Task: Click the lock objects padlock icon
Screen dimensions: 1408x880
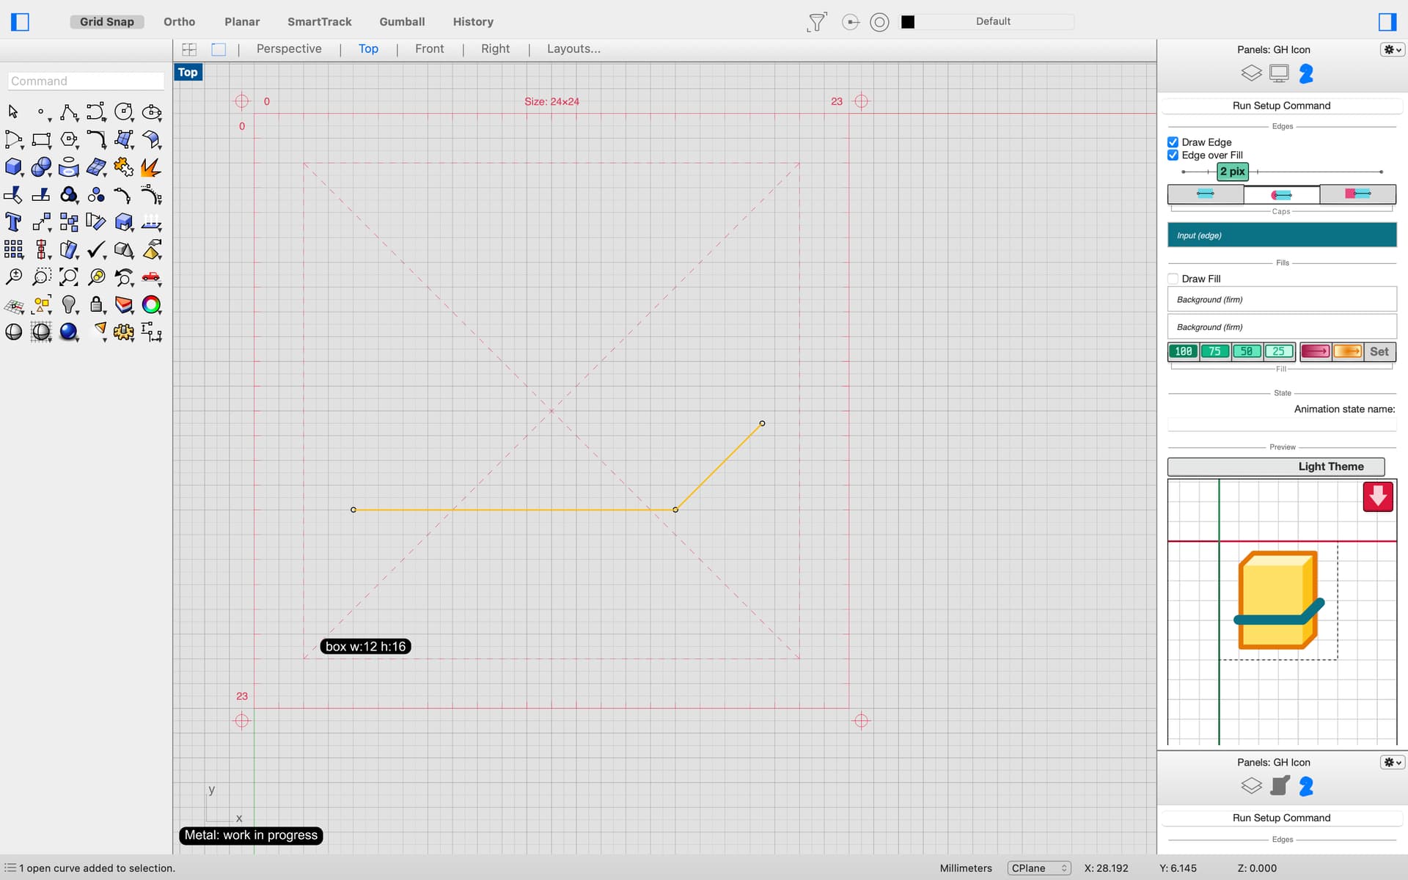Action: [96, 304]
